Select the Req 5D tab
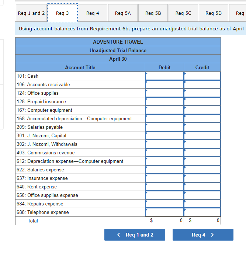The height and width of the screenshot is (258, 246). 214,13
